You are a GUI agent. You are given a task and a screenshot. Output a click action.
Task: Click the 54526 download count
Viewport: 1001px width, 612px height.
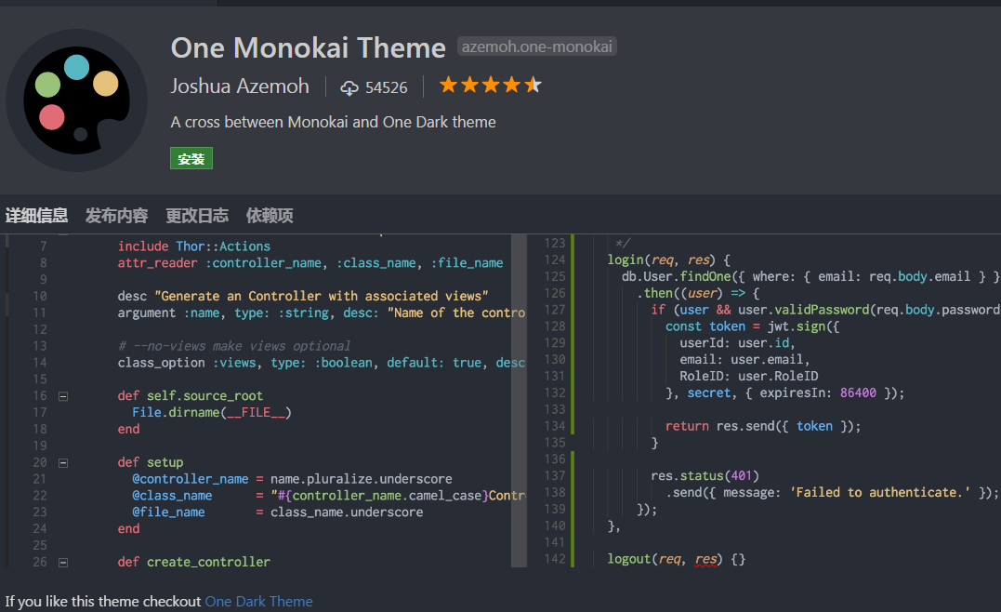387,87
